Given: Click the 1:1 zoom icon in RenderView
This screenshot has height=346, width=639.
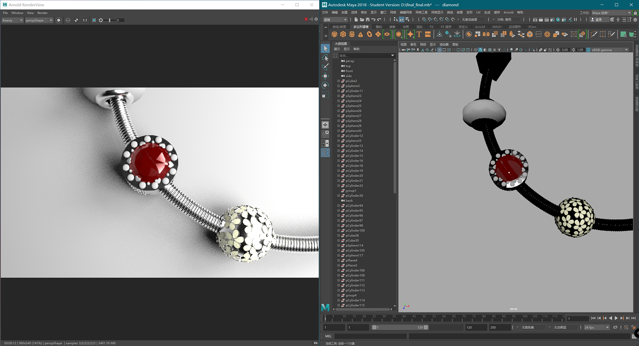Looking at the screenshot, I should [x=85, y=20].
